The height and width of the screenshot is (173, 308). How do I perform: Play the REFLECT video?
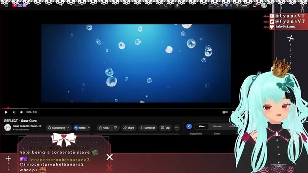click(6, 112)
